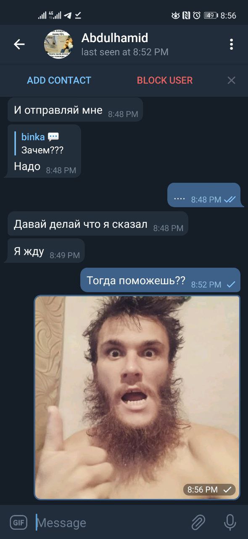Dismiss the add contact bar with X
Image resolution: width=248 pixels, height=539 pixels.
(231, 80)
